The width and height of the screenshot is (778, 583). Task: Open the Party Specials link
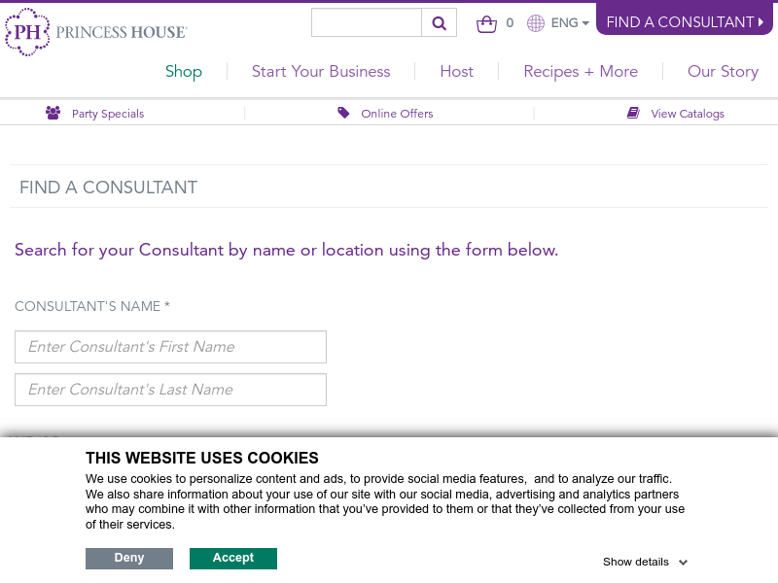pyautogui.click(x=108, y=114)
